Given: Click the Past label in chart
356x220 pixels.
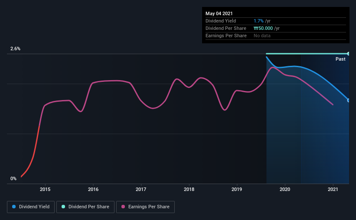Looking at the screenshot, I should point(340,59).
